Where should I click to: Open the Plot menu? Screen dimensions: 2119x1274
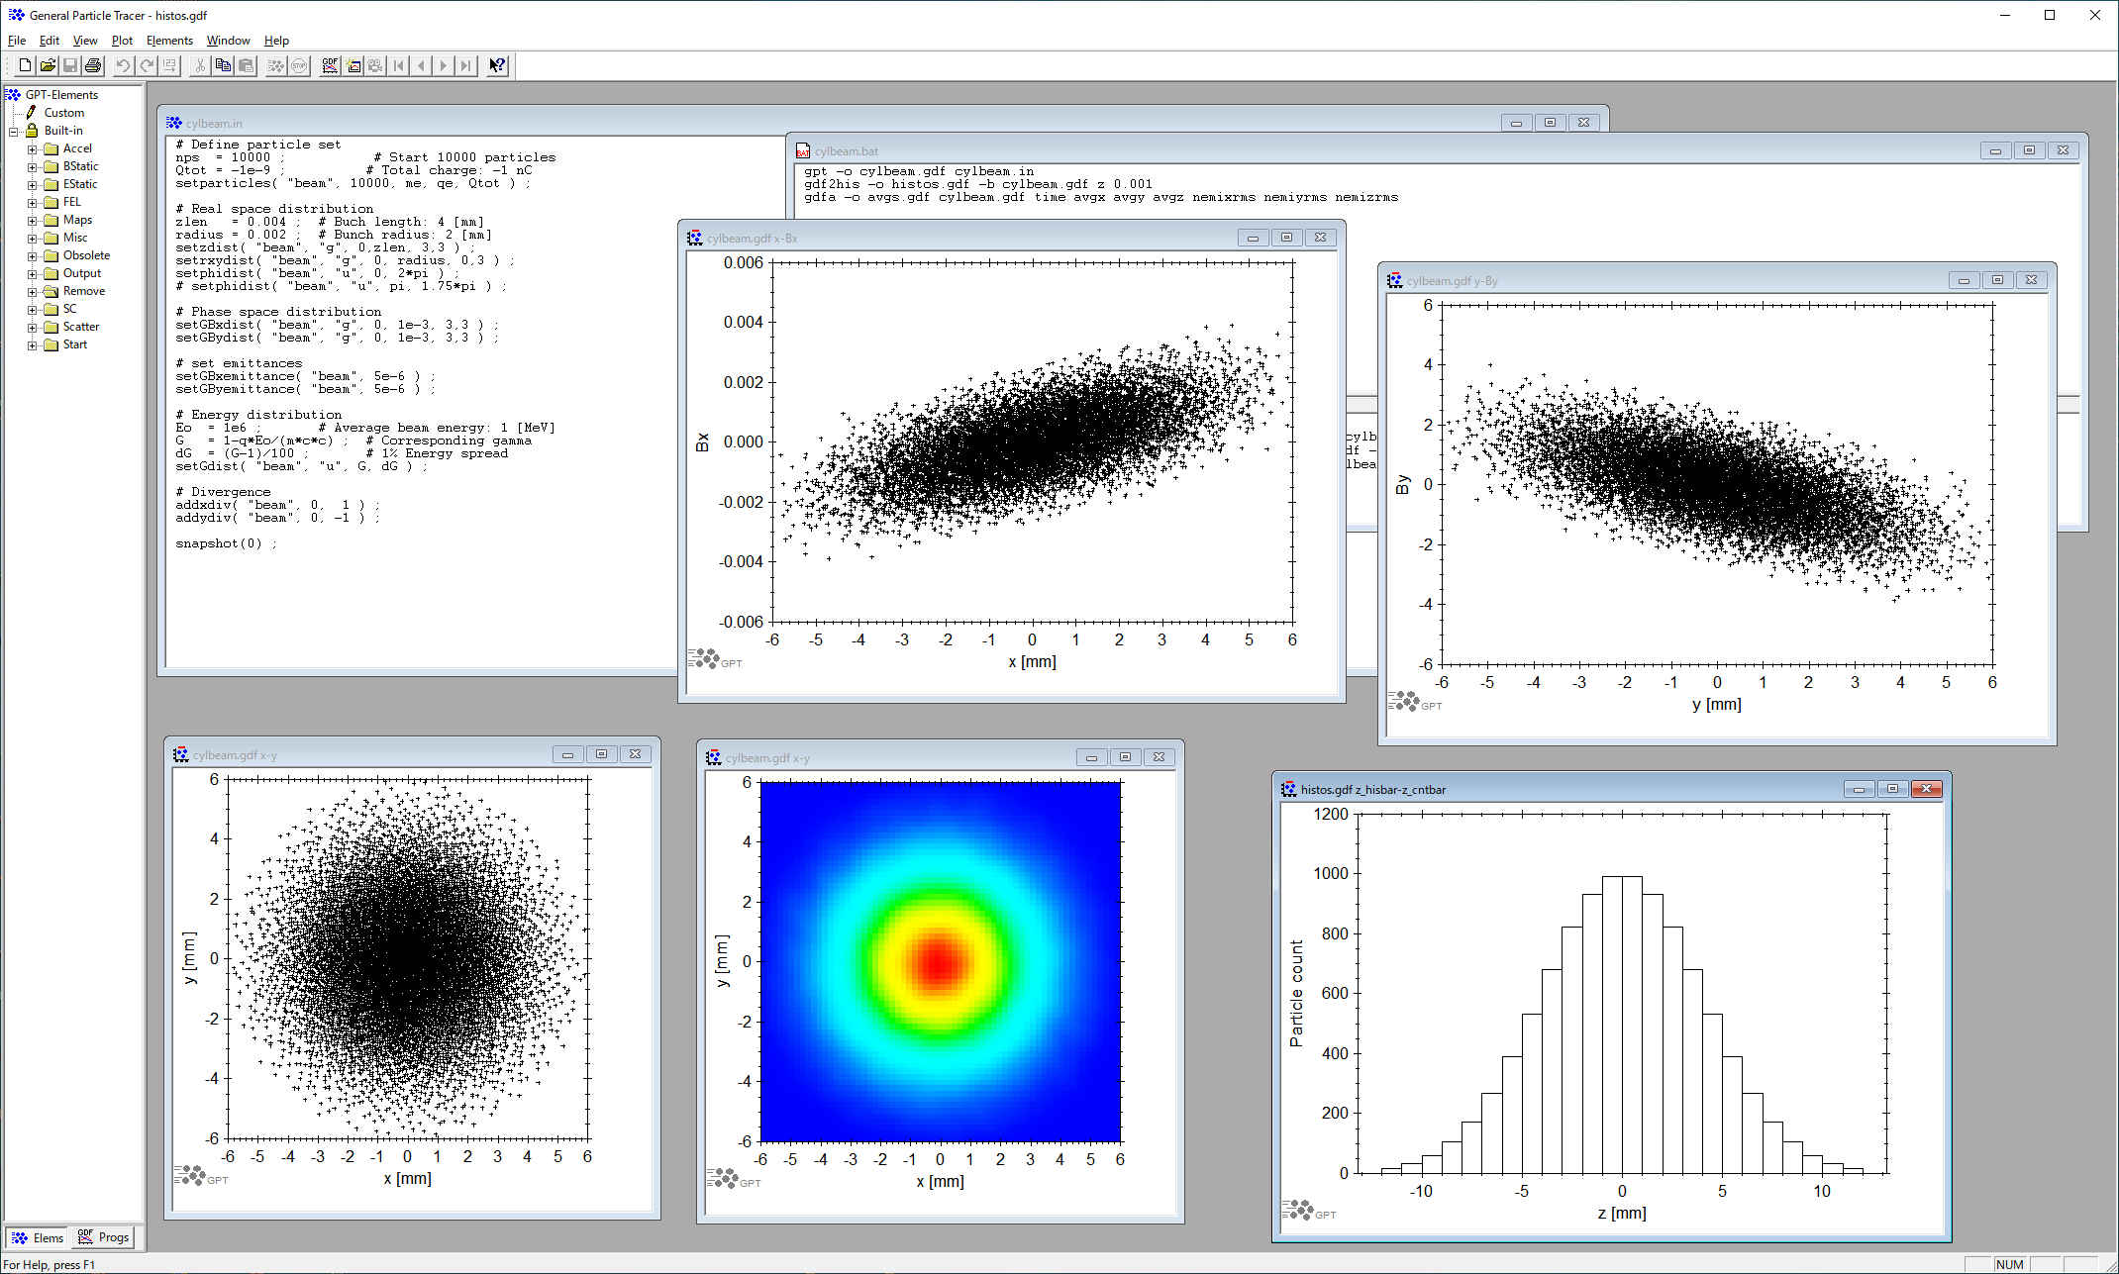click(x=121, y=41)
